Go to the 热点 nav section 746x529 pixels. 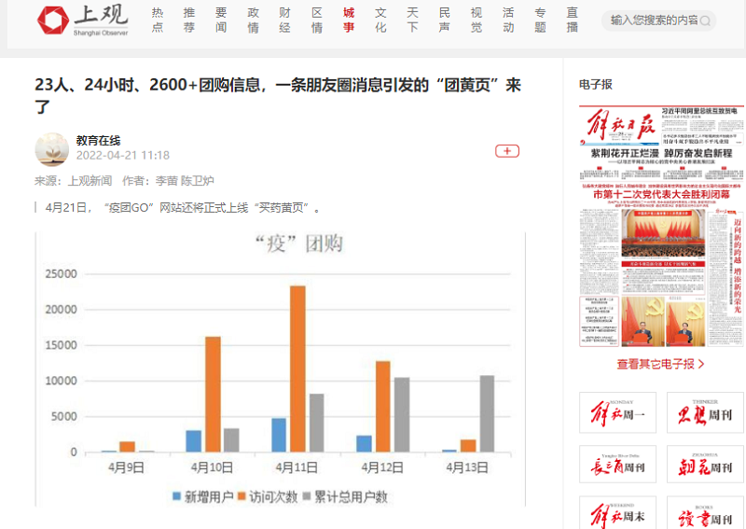(x=158, y=20)
